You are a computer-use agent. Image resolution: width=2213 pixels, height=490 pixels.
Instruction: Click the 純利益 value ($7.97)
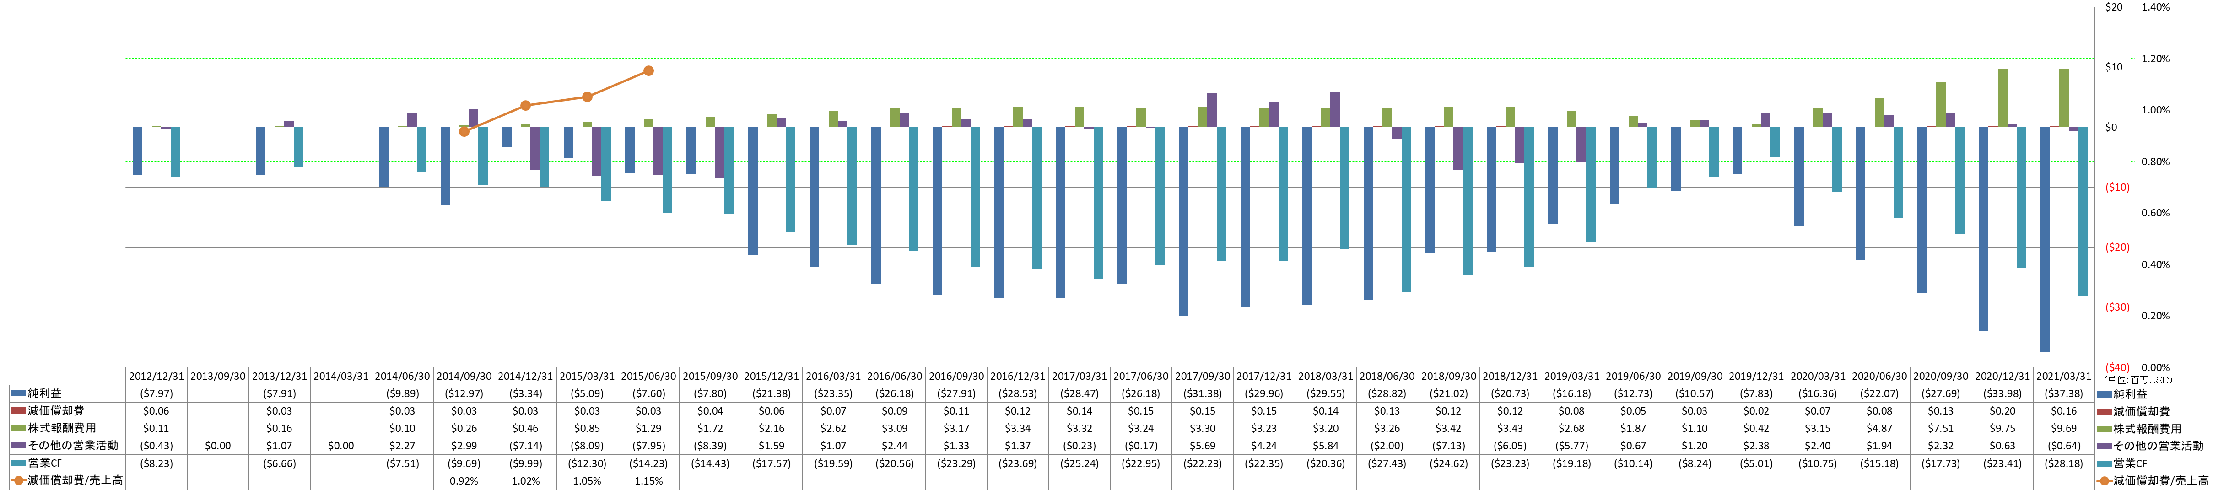(157, 394)
